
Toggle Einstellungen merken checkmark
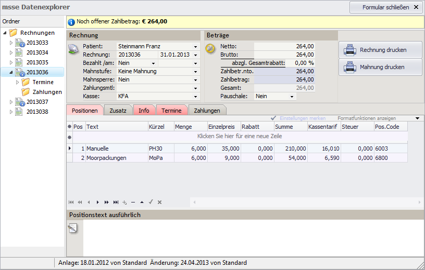(273, 118)
